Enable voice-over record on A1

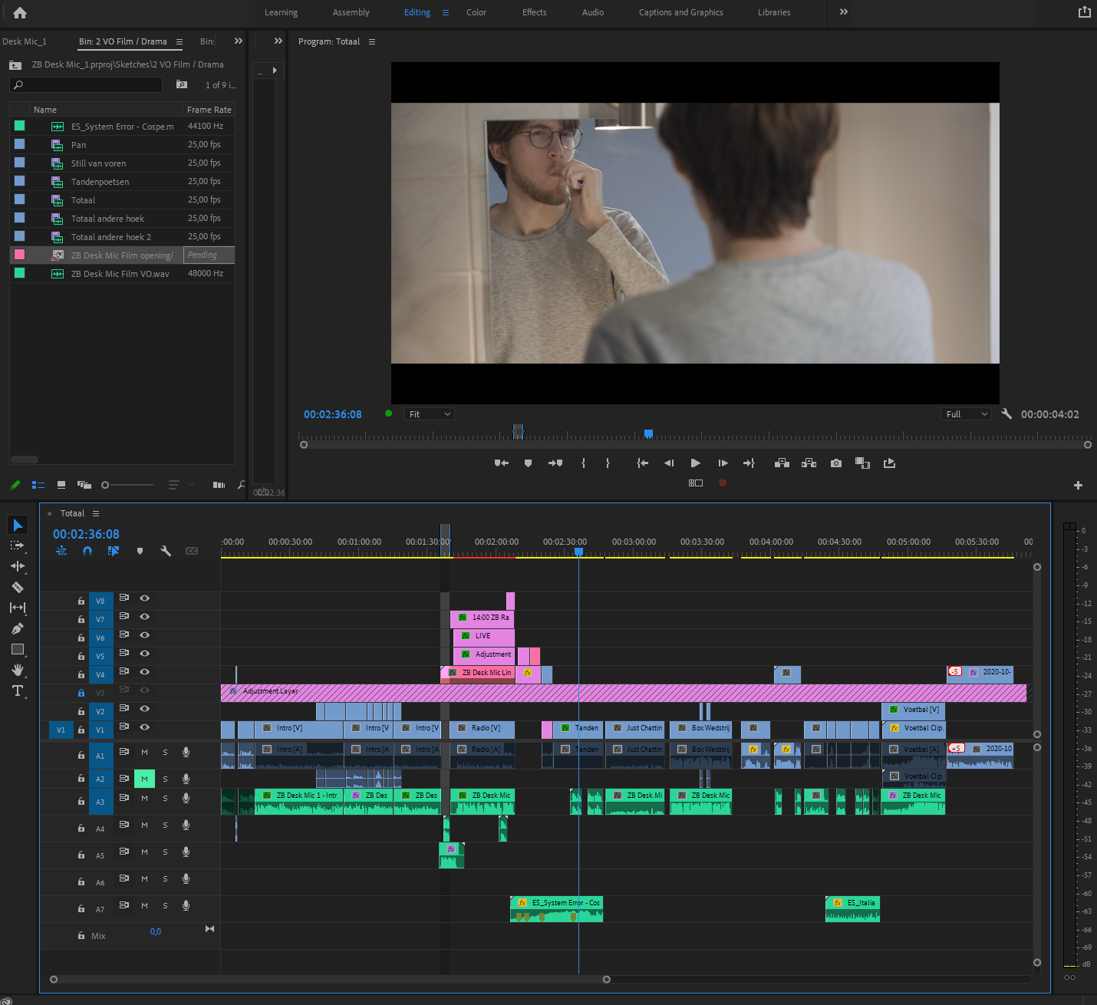click(186, 753)
